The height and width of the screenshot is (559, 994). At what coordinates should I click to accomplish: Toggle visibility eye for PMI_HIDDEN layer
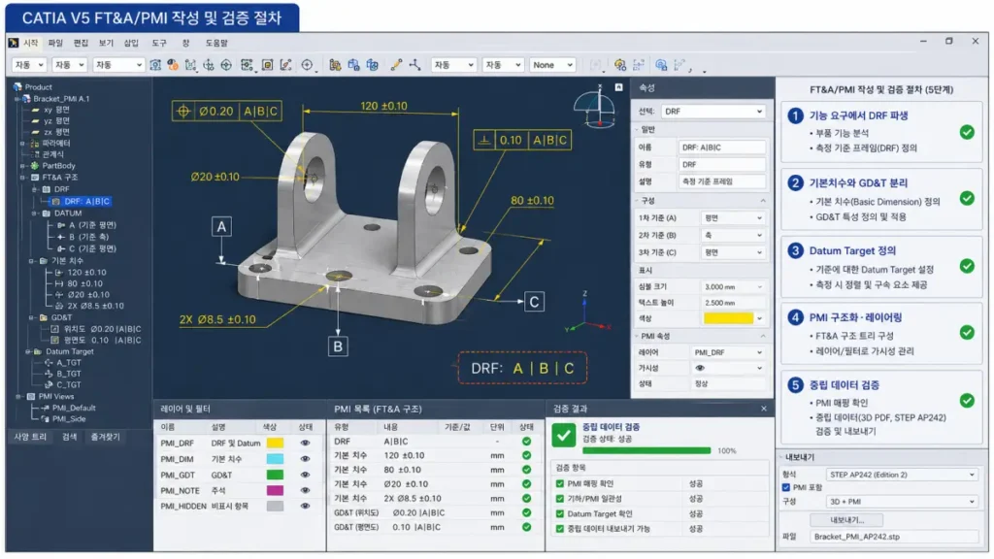(x=305, y=506)
